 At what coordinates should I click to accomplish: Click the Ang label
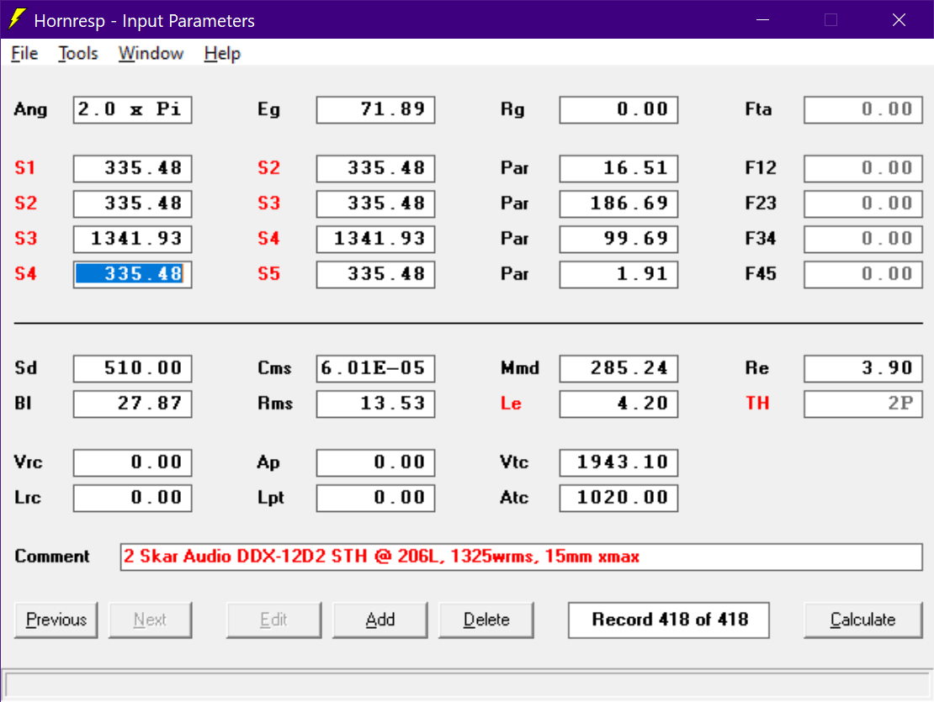point(30,109)
